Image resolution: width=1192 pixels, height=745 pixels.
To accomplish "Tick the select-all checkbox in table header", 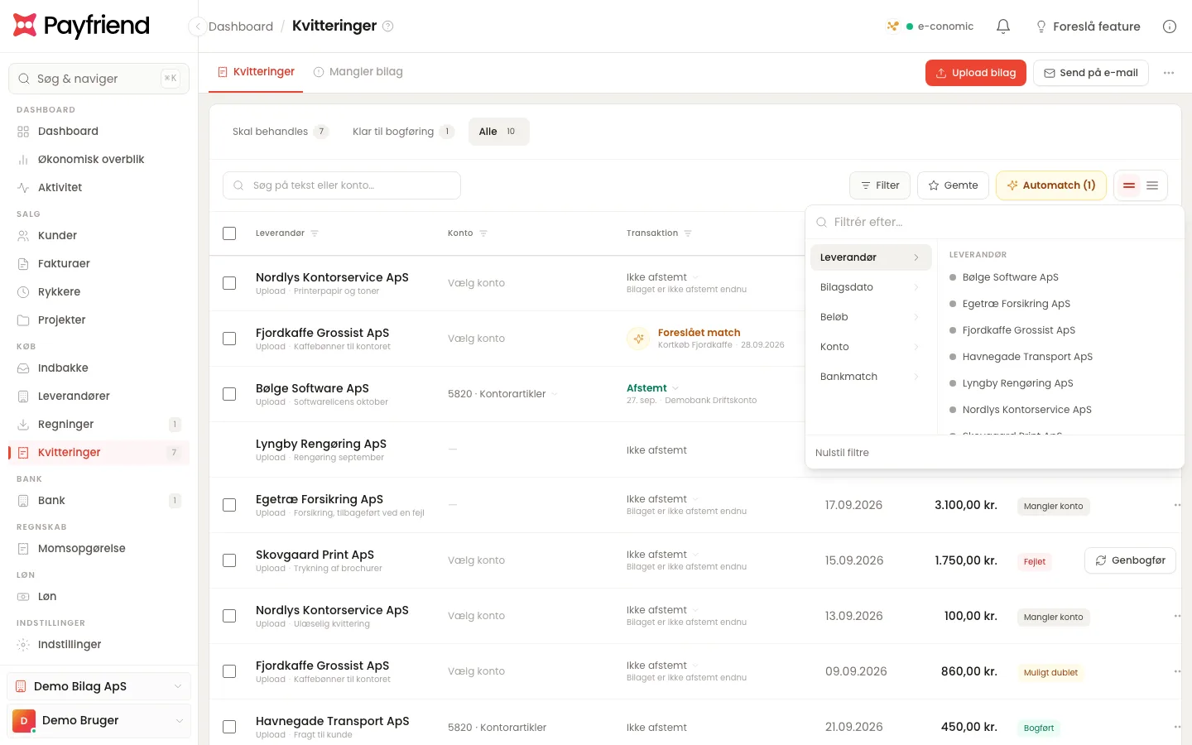I will click(x=229, y=233).
